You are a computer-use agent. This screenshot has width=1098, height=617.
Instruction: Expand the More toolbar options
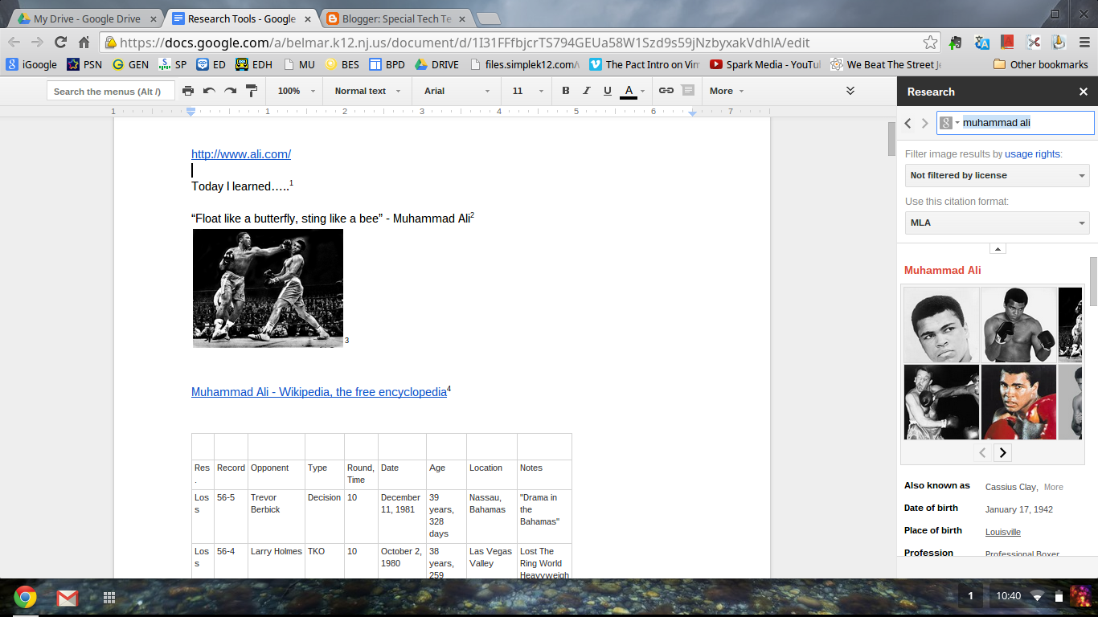pos(727,91)
